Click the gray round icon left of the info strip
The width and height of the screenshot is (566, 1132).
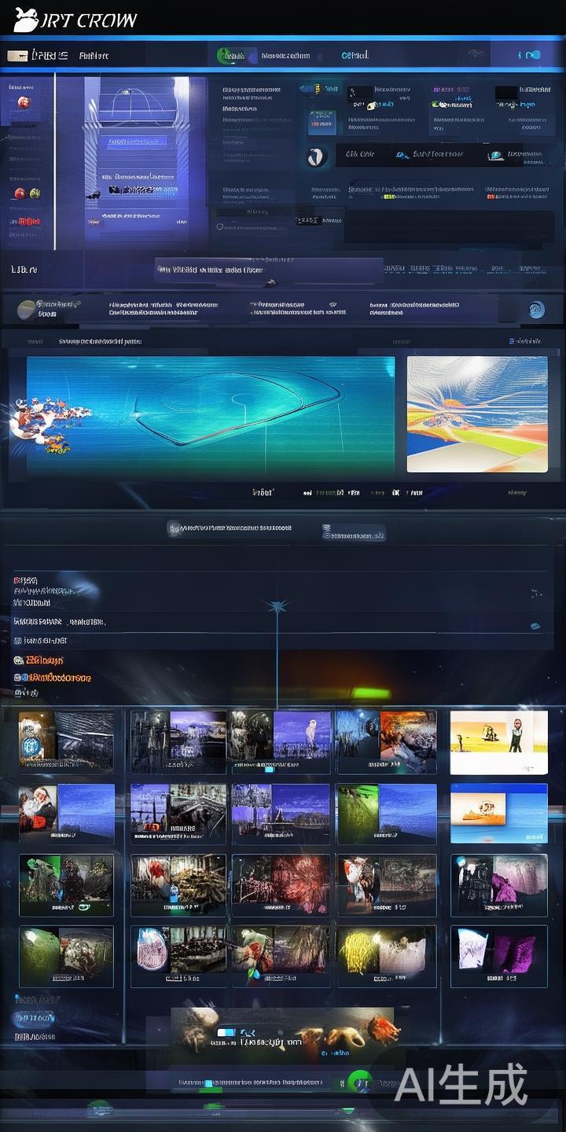[26, 309]
